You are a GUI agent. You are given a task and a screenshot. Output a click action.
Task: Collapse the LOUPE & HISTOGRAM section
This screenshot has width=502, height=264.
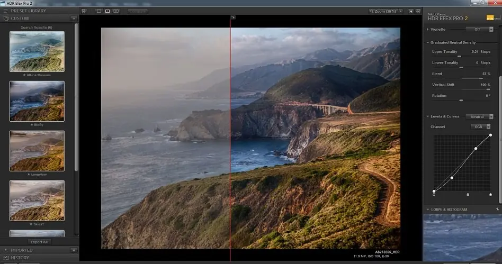click(x=428, y=210)
